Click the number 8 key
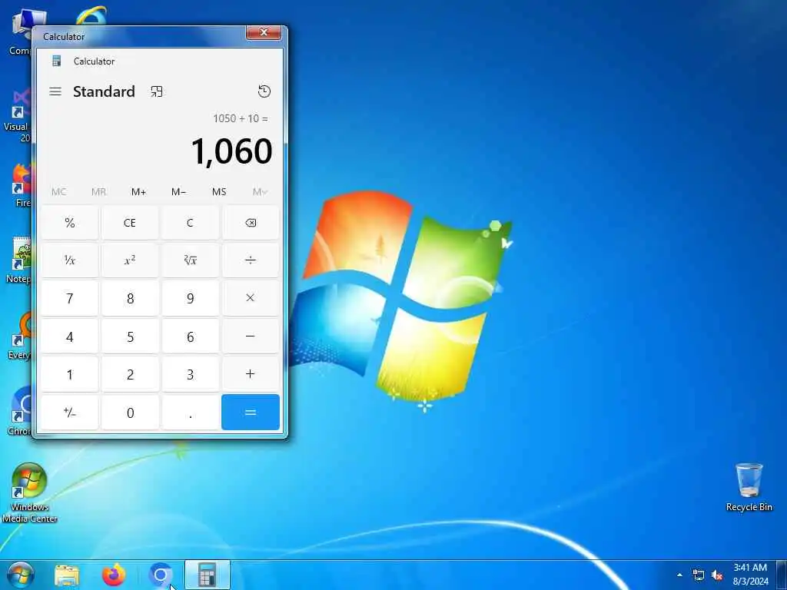Viewport: 787px width, 590px height. (x=130, y=298)
